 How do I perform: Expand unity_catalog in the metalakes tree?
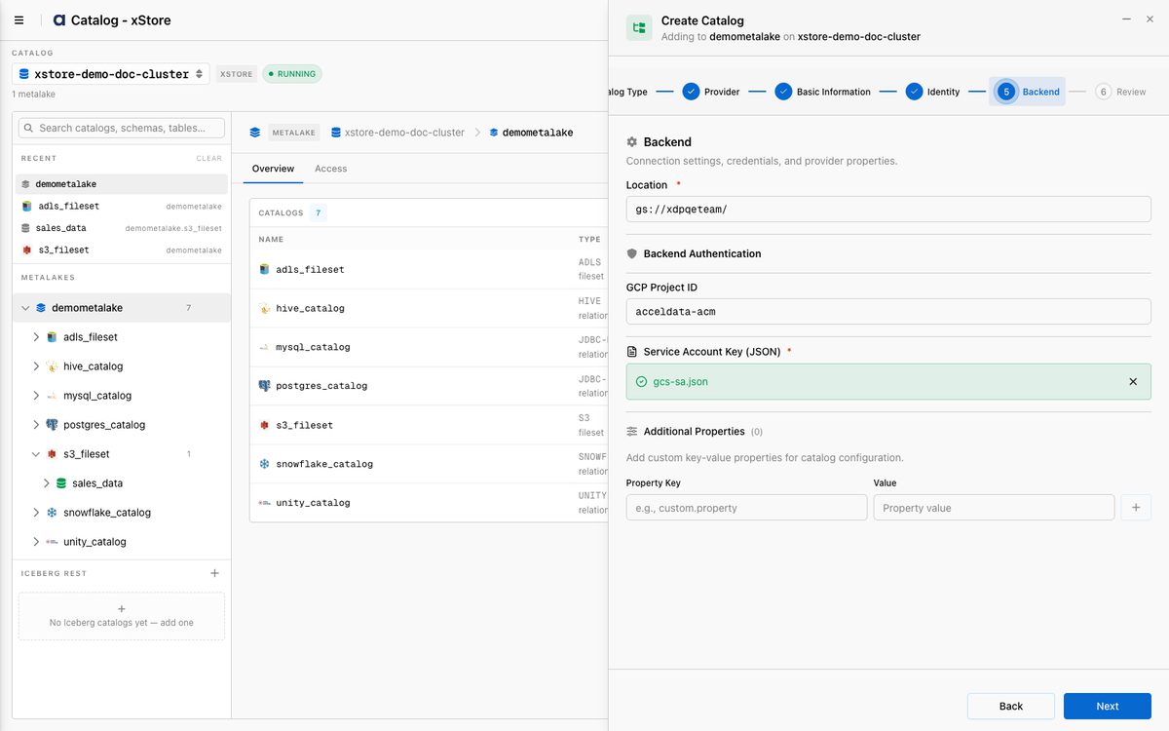click(36, 542)
